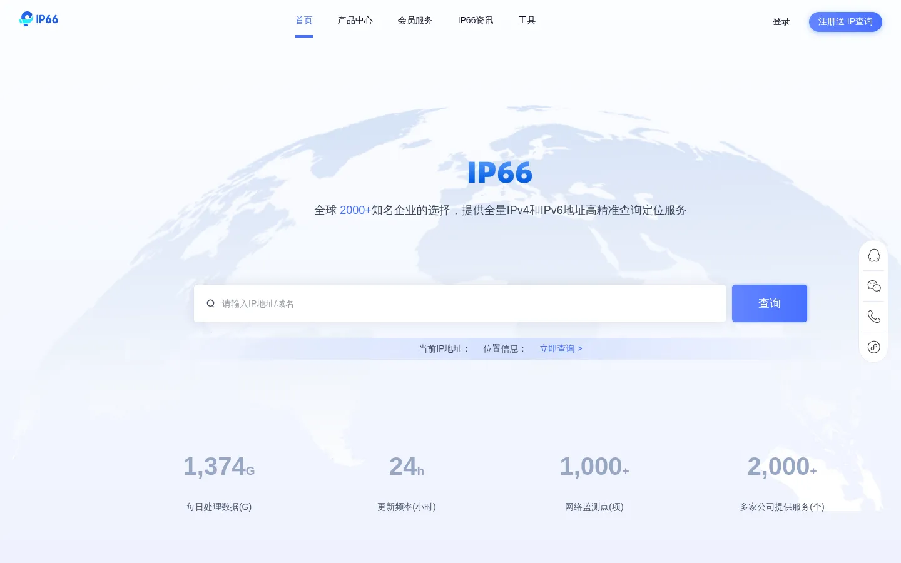The width and height of the screenshot is (901, 563).
Task: Click 网络监测点(项) label
Action: 594,507
